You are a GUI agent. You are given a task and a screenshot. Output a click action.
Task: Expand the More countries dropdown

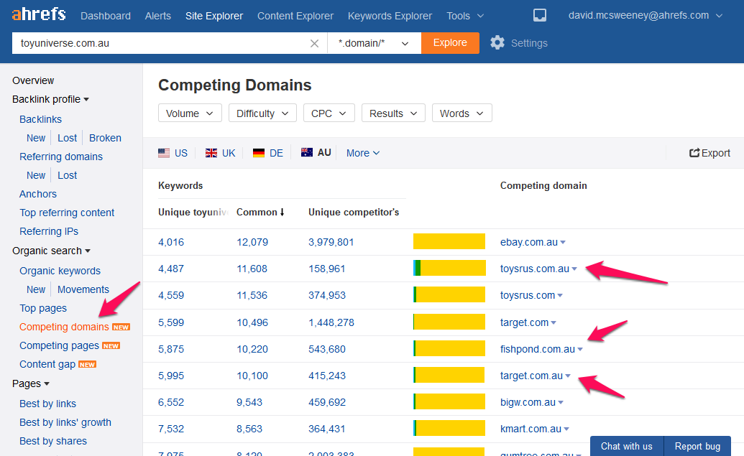click(363, 153)
